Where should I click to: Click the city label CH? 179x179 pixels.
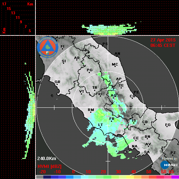(132, 96)
